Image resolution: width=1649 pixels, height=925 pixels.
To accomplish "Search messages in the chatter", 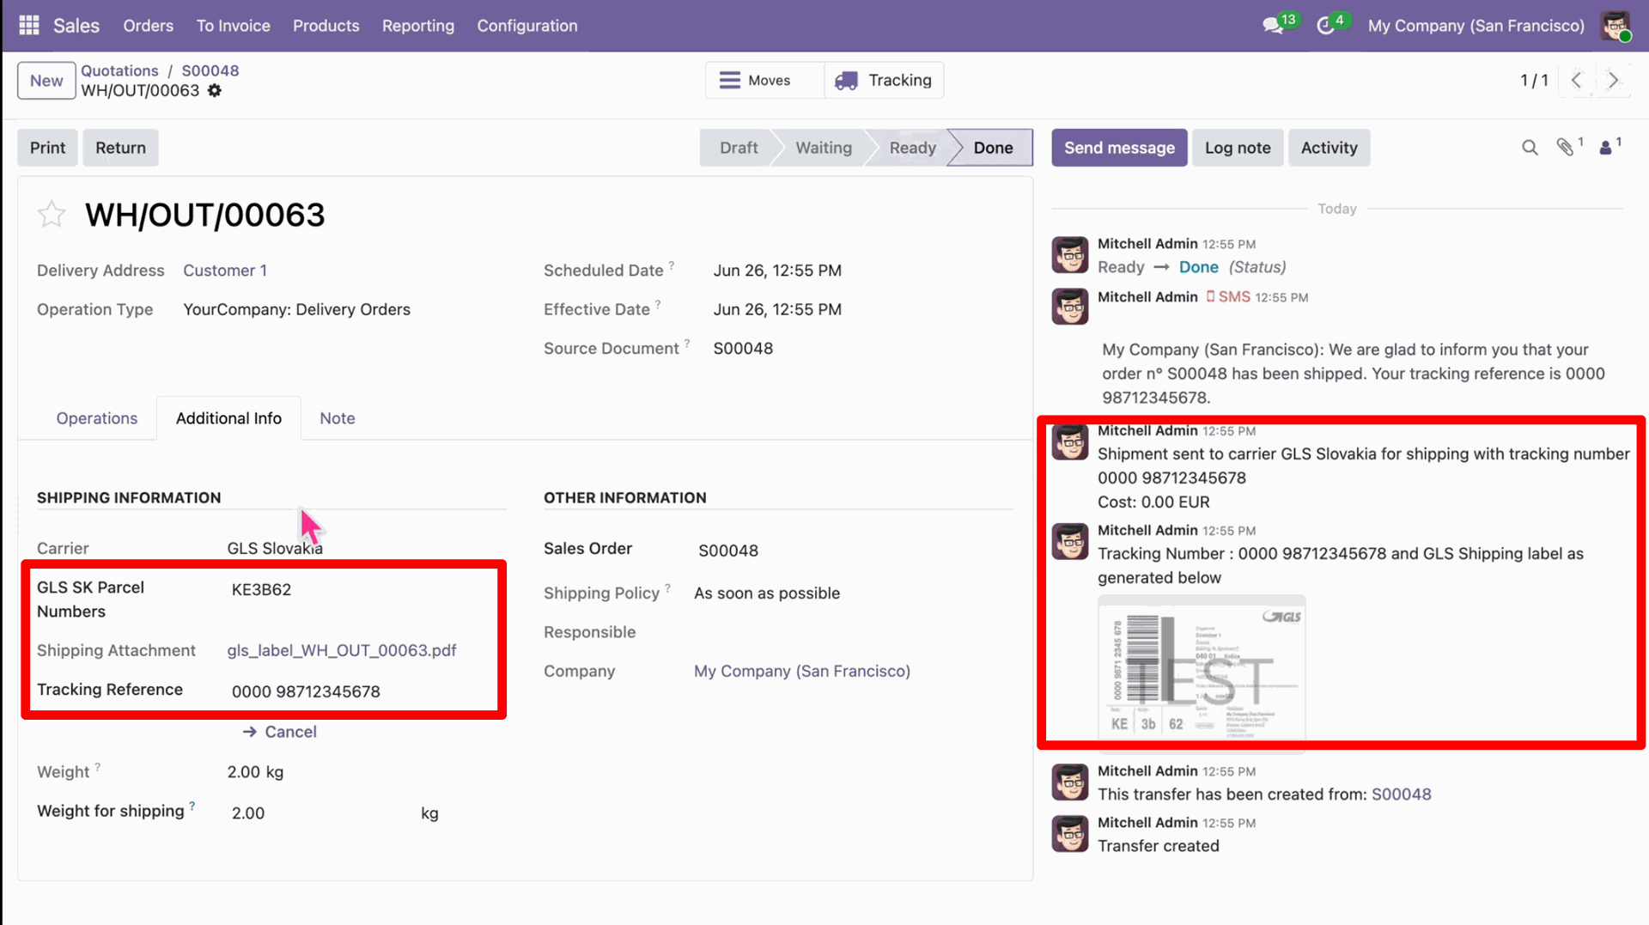I will pyautogui.click(x=1530, y=148).
